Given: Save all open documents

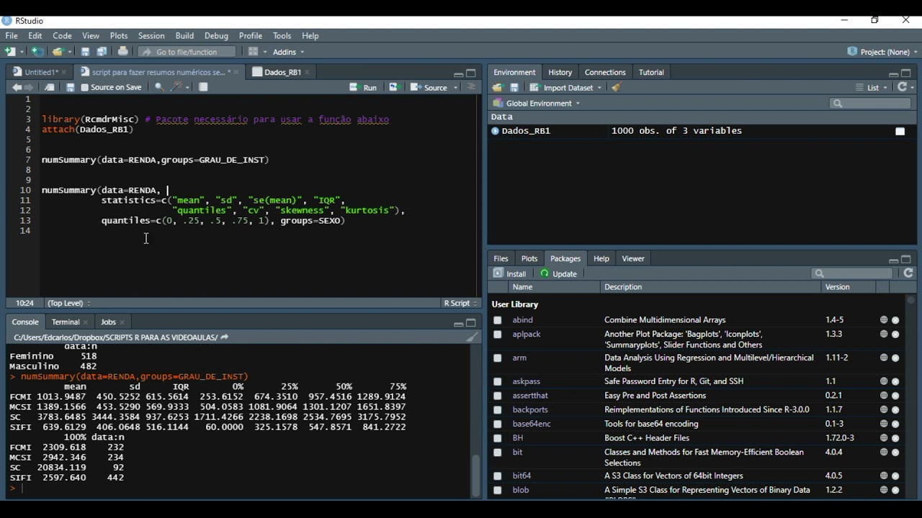Looking at the screenshot, I should click(102, 52).
